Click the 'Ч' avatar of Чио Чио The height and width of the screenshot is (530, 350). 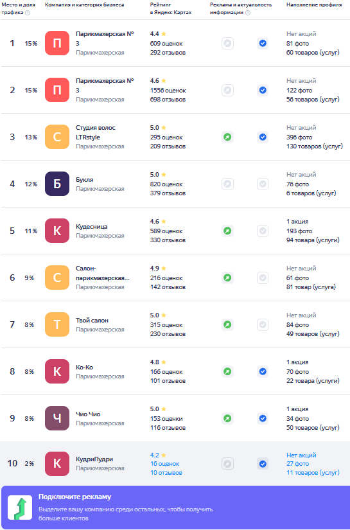coord(57,418)
